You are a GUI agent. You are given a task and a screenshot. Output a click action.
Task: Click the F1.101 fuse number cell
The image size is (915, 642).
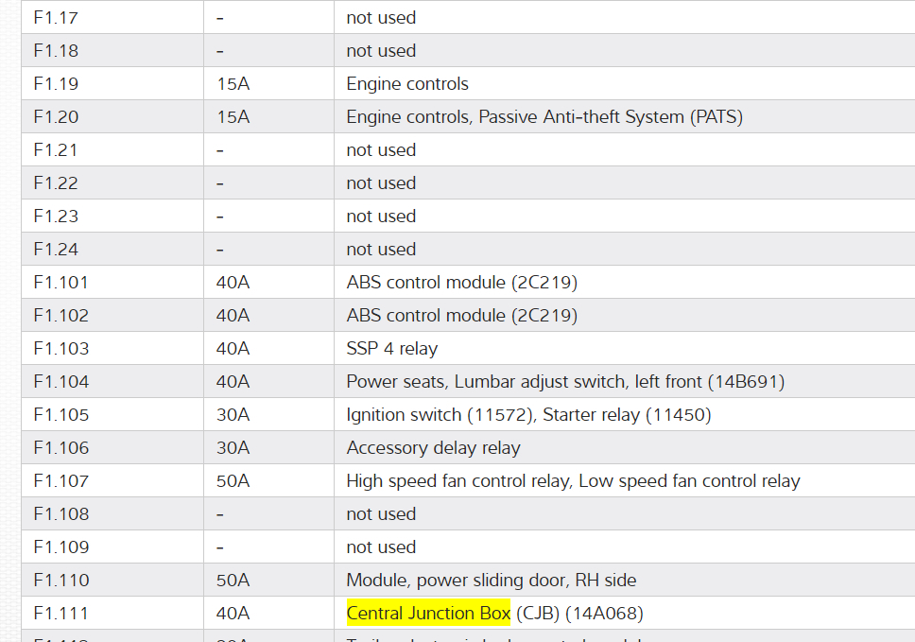[x=60, y=283]
